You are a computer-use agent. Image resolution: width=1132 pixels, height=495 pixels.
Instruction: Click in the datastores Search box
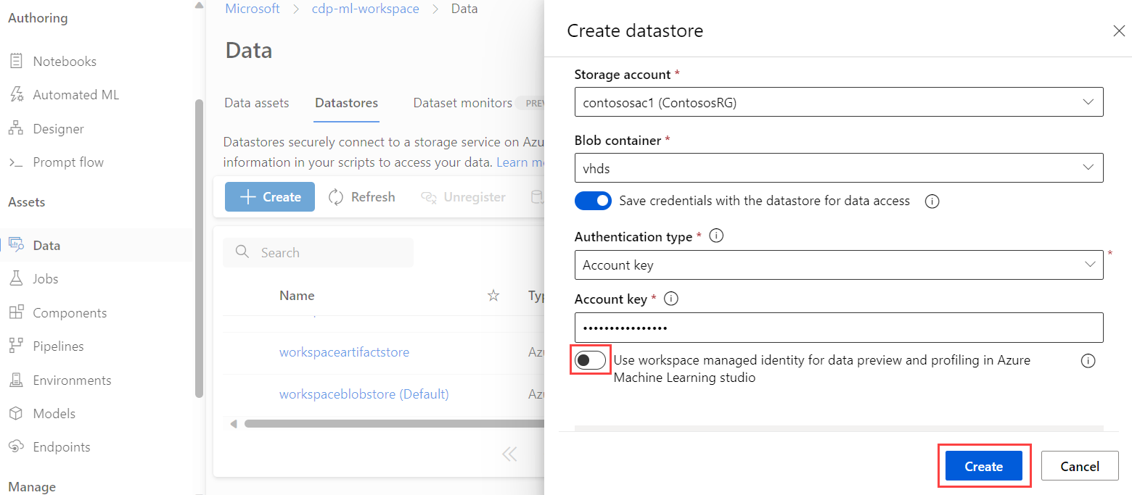(318, 253)
